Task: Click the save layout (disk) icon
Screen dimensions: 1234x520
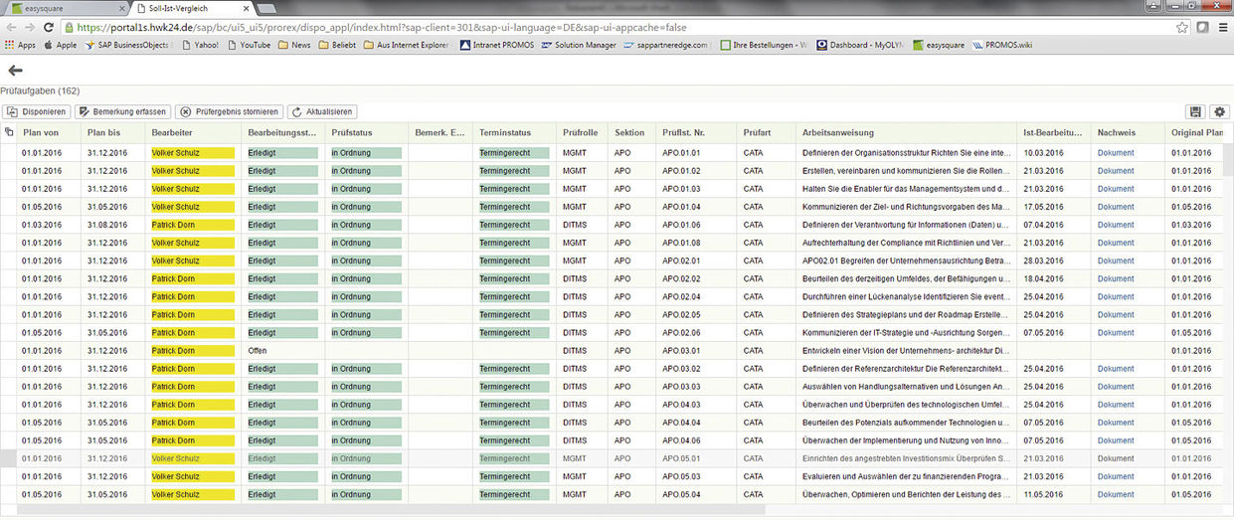Action: [x=1195, y=112]
